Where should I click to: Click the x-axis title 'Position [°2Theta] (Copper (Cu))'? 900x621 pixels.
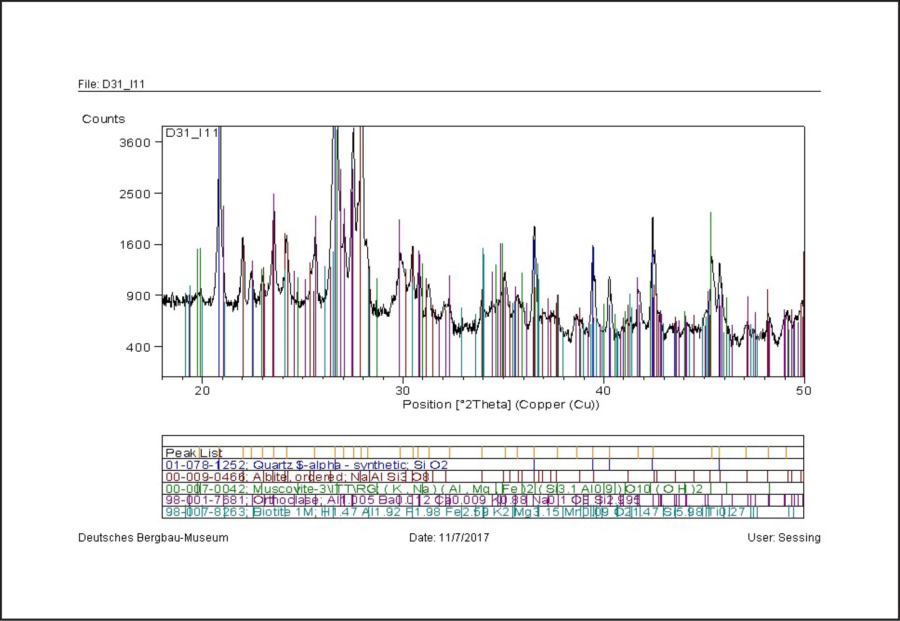(500, 404)
